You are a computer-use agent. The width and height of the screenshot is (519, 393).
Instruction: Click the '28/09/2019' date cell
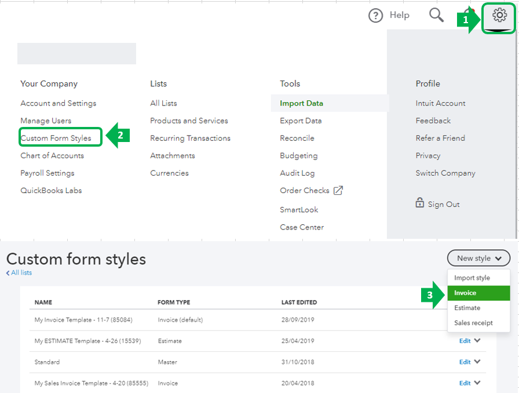(x=298, y=320)
